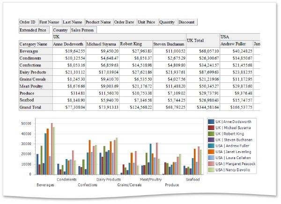Select the UK Total column header

point(202,40)
